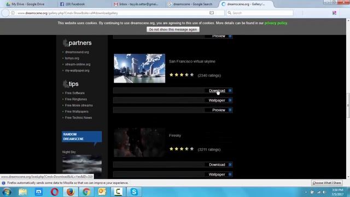Open stream-online.org partner link

point(78,65)
